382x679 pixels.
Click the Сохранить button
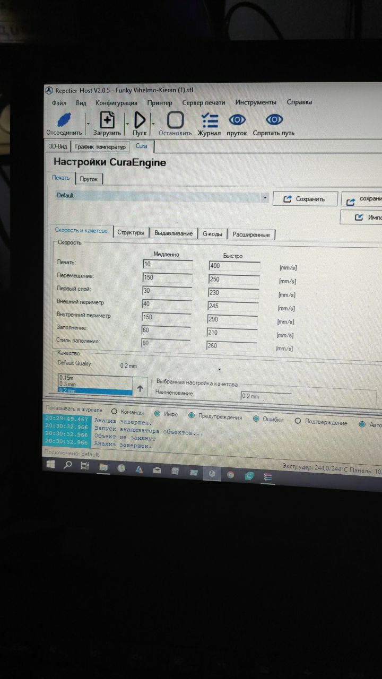click(305, 199)
